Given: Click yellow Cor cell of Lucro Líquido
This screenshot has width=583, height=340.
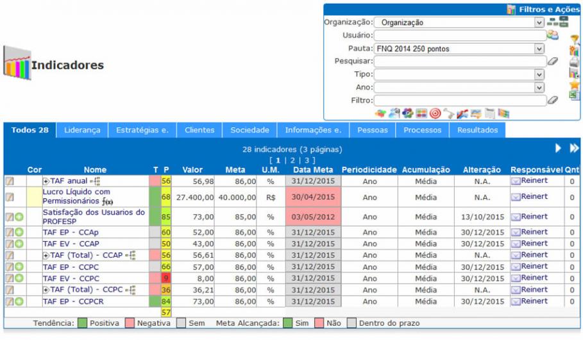Looking at the screenshot, I should [34, 197].
